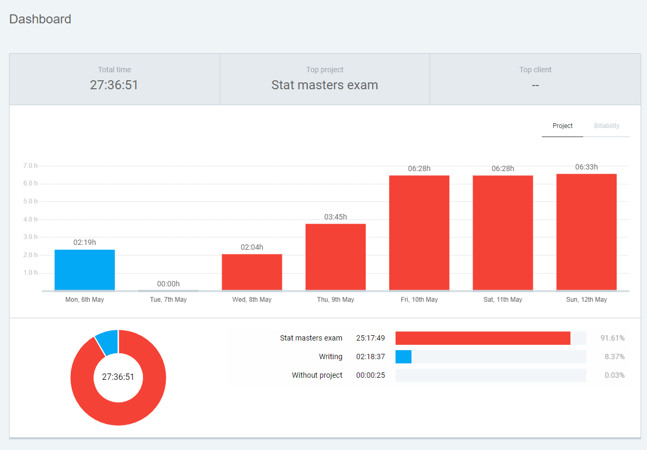Click the blue Monday 6th May bar

pos(85,270)
